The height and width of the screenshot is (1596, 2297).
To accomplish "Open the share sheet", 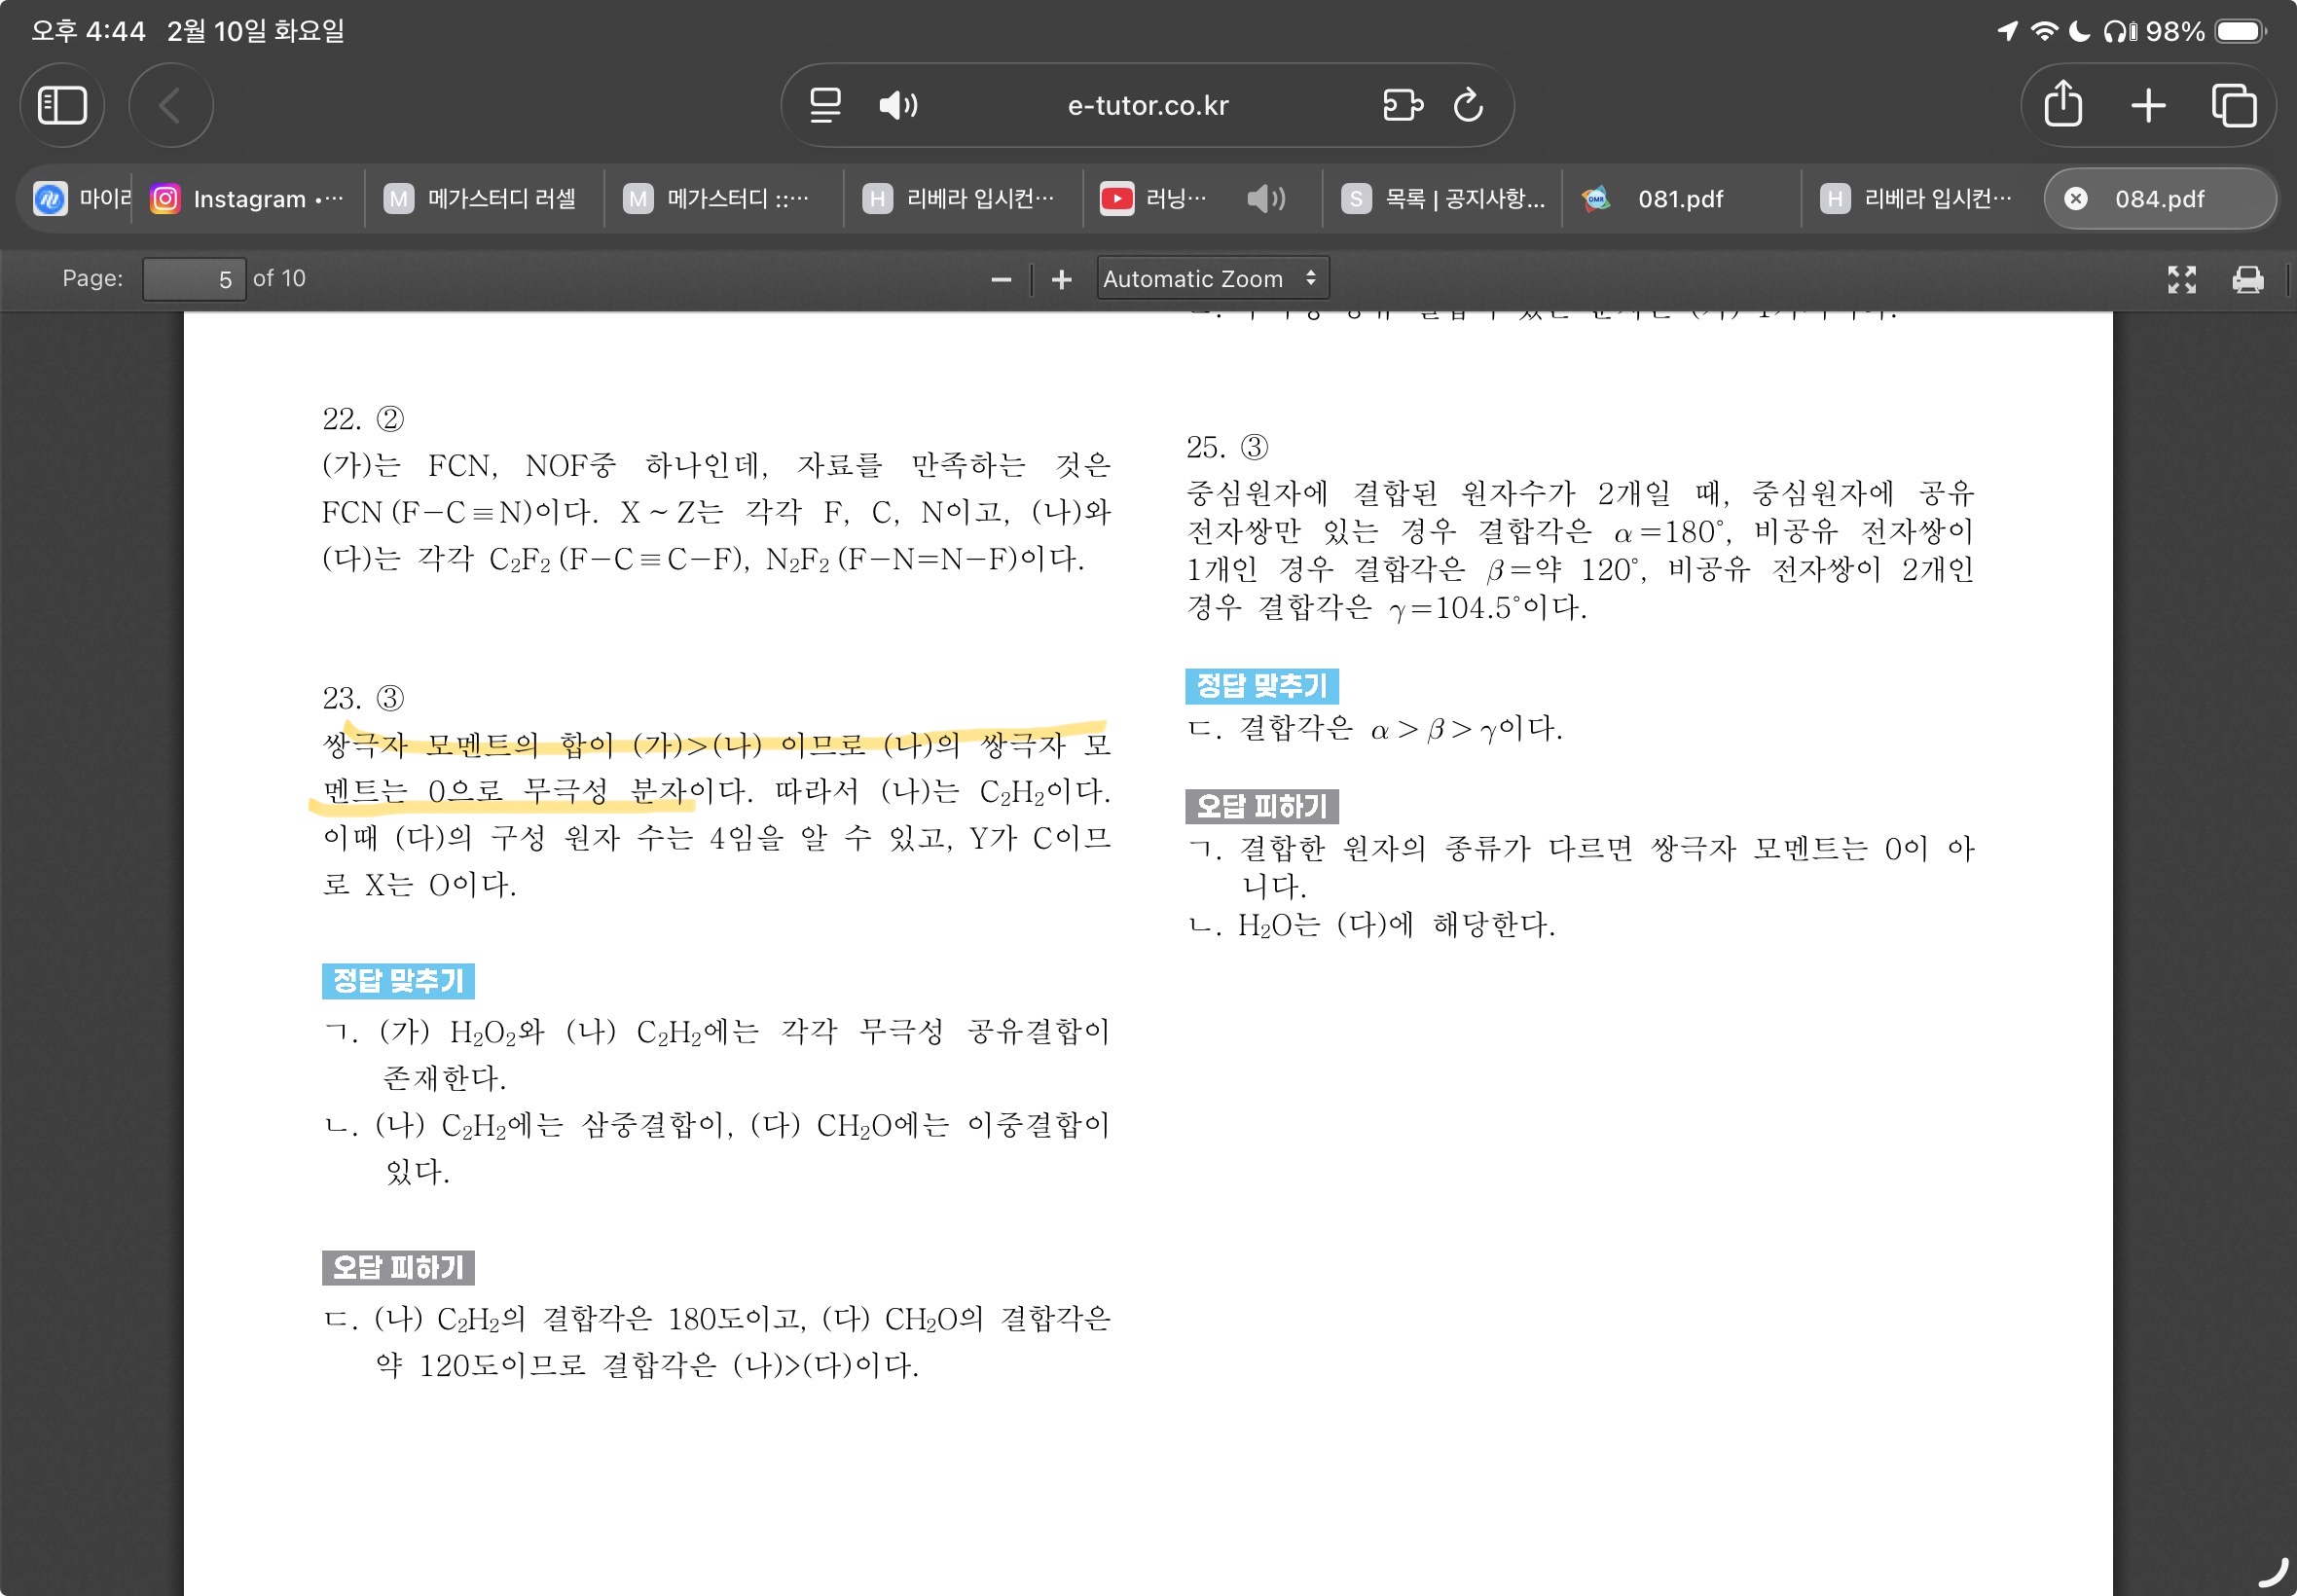I will pos(2063,105).
